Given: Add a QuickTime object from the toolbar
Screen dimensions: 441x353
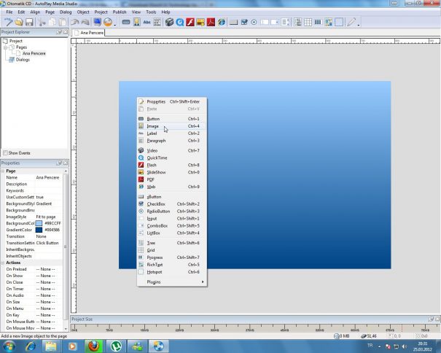Looking at the screenshot, I should coord(180,22).
